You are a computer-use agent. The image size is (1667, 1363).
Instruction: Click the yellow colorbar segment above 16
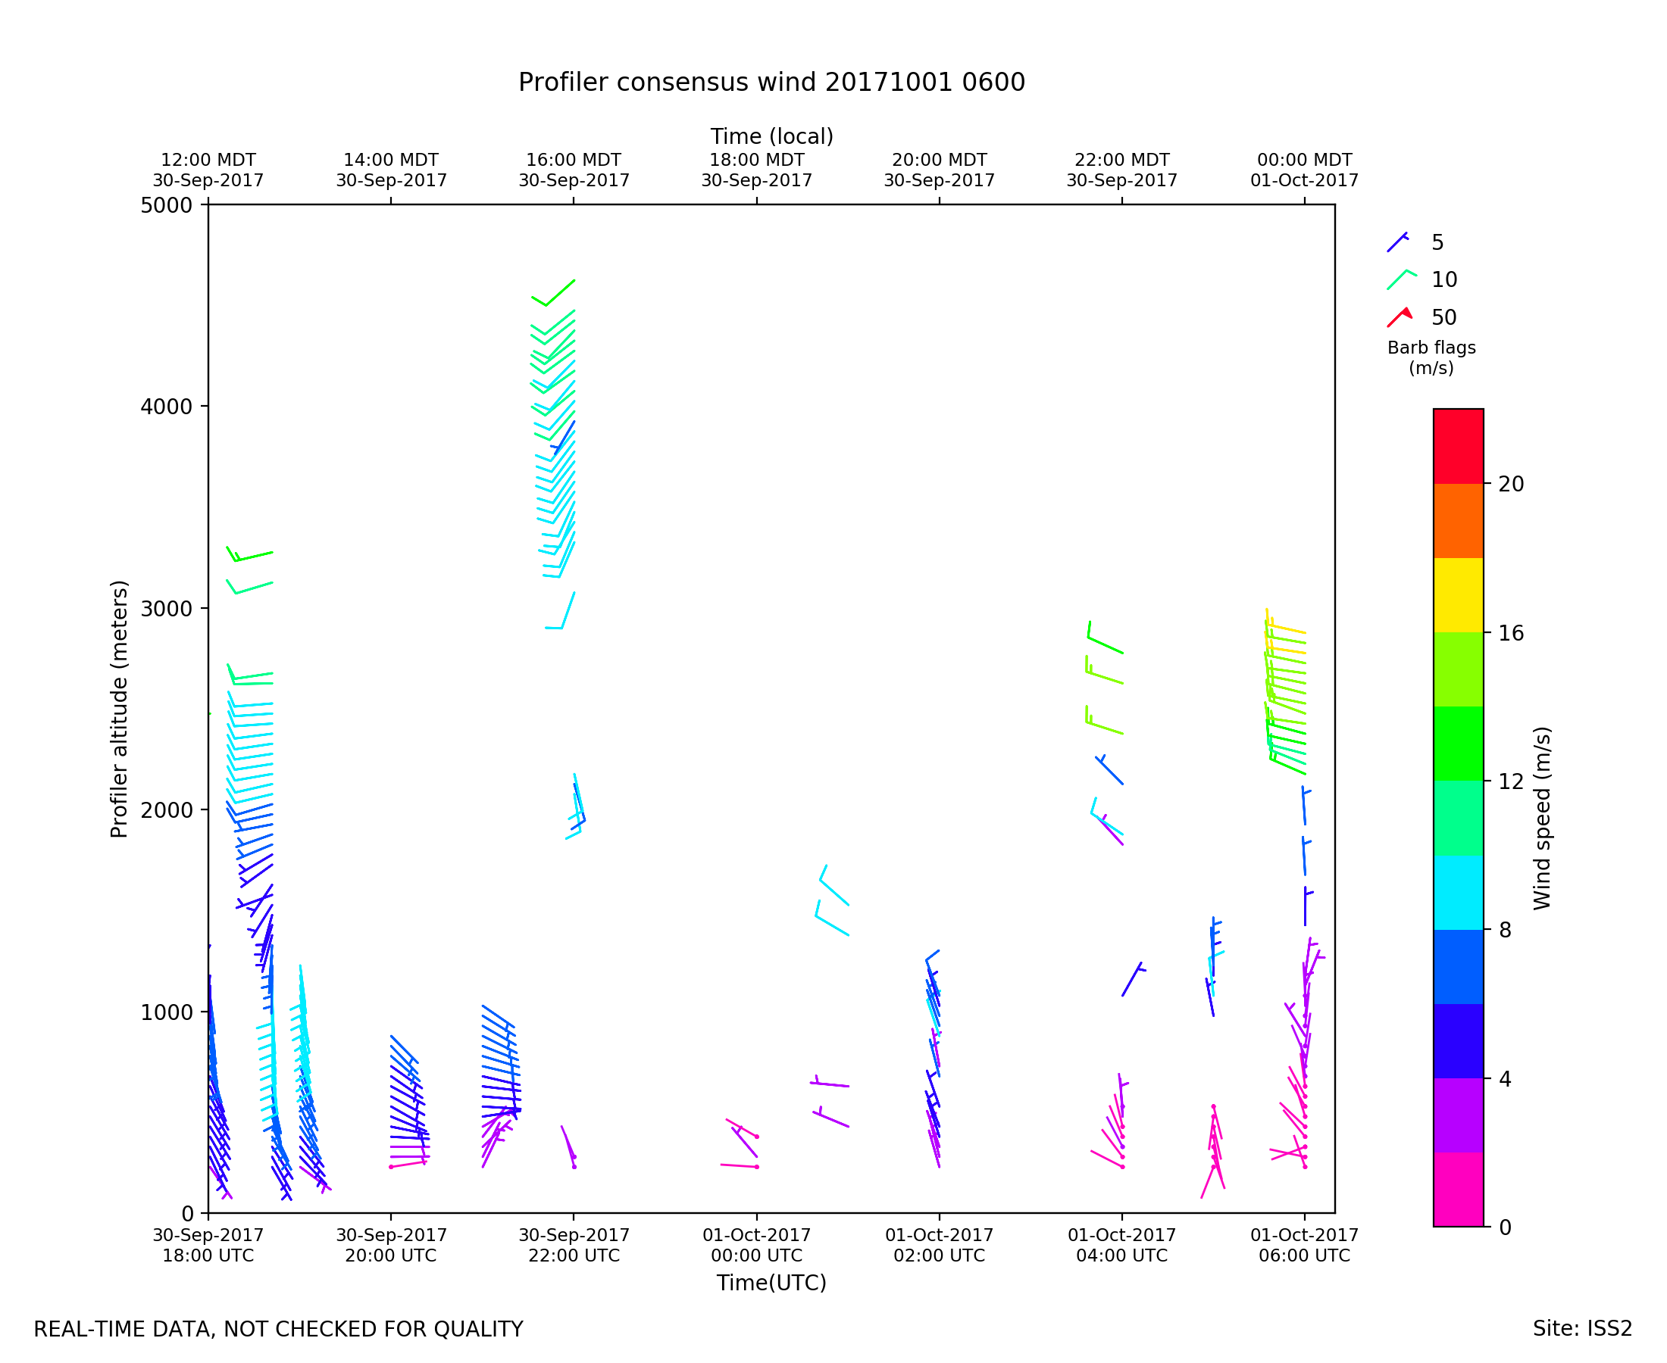point(1458,595)
